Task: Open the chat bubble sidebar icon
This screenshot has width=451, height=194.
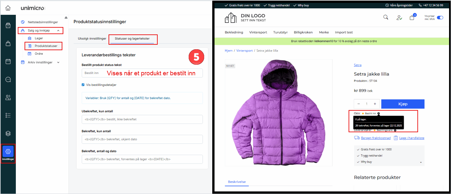Action: coord(8,79)
